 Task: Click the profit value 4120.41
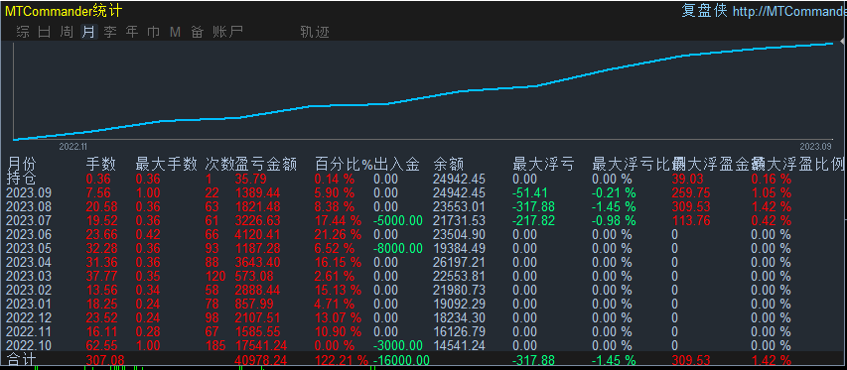coord(257,234)
